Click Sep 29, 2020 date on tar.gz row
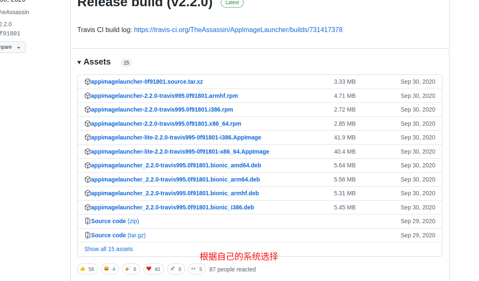 (x=418, y=235)
